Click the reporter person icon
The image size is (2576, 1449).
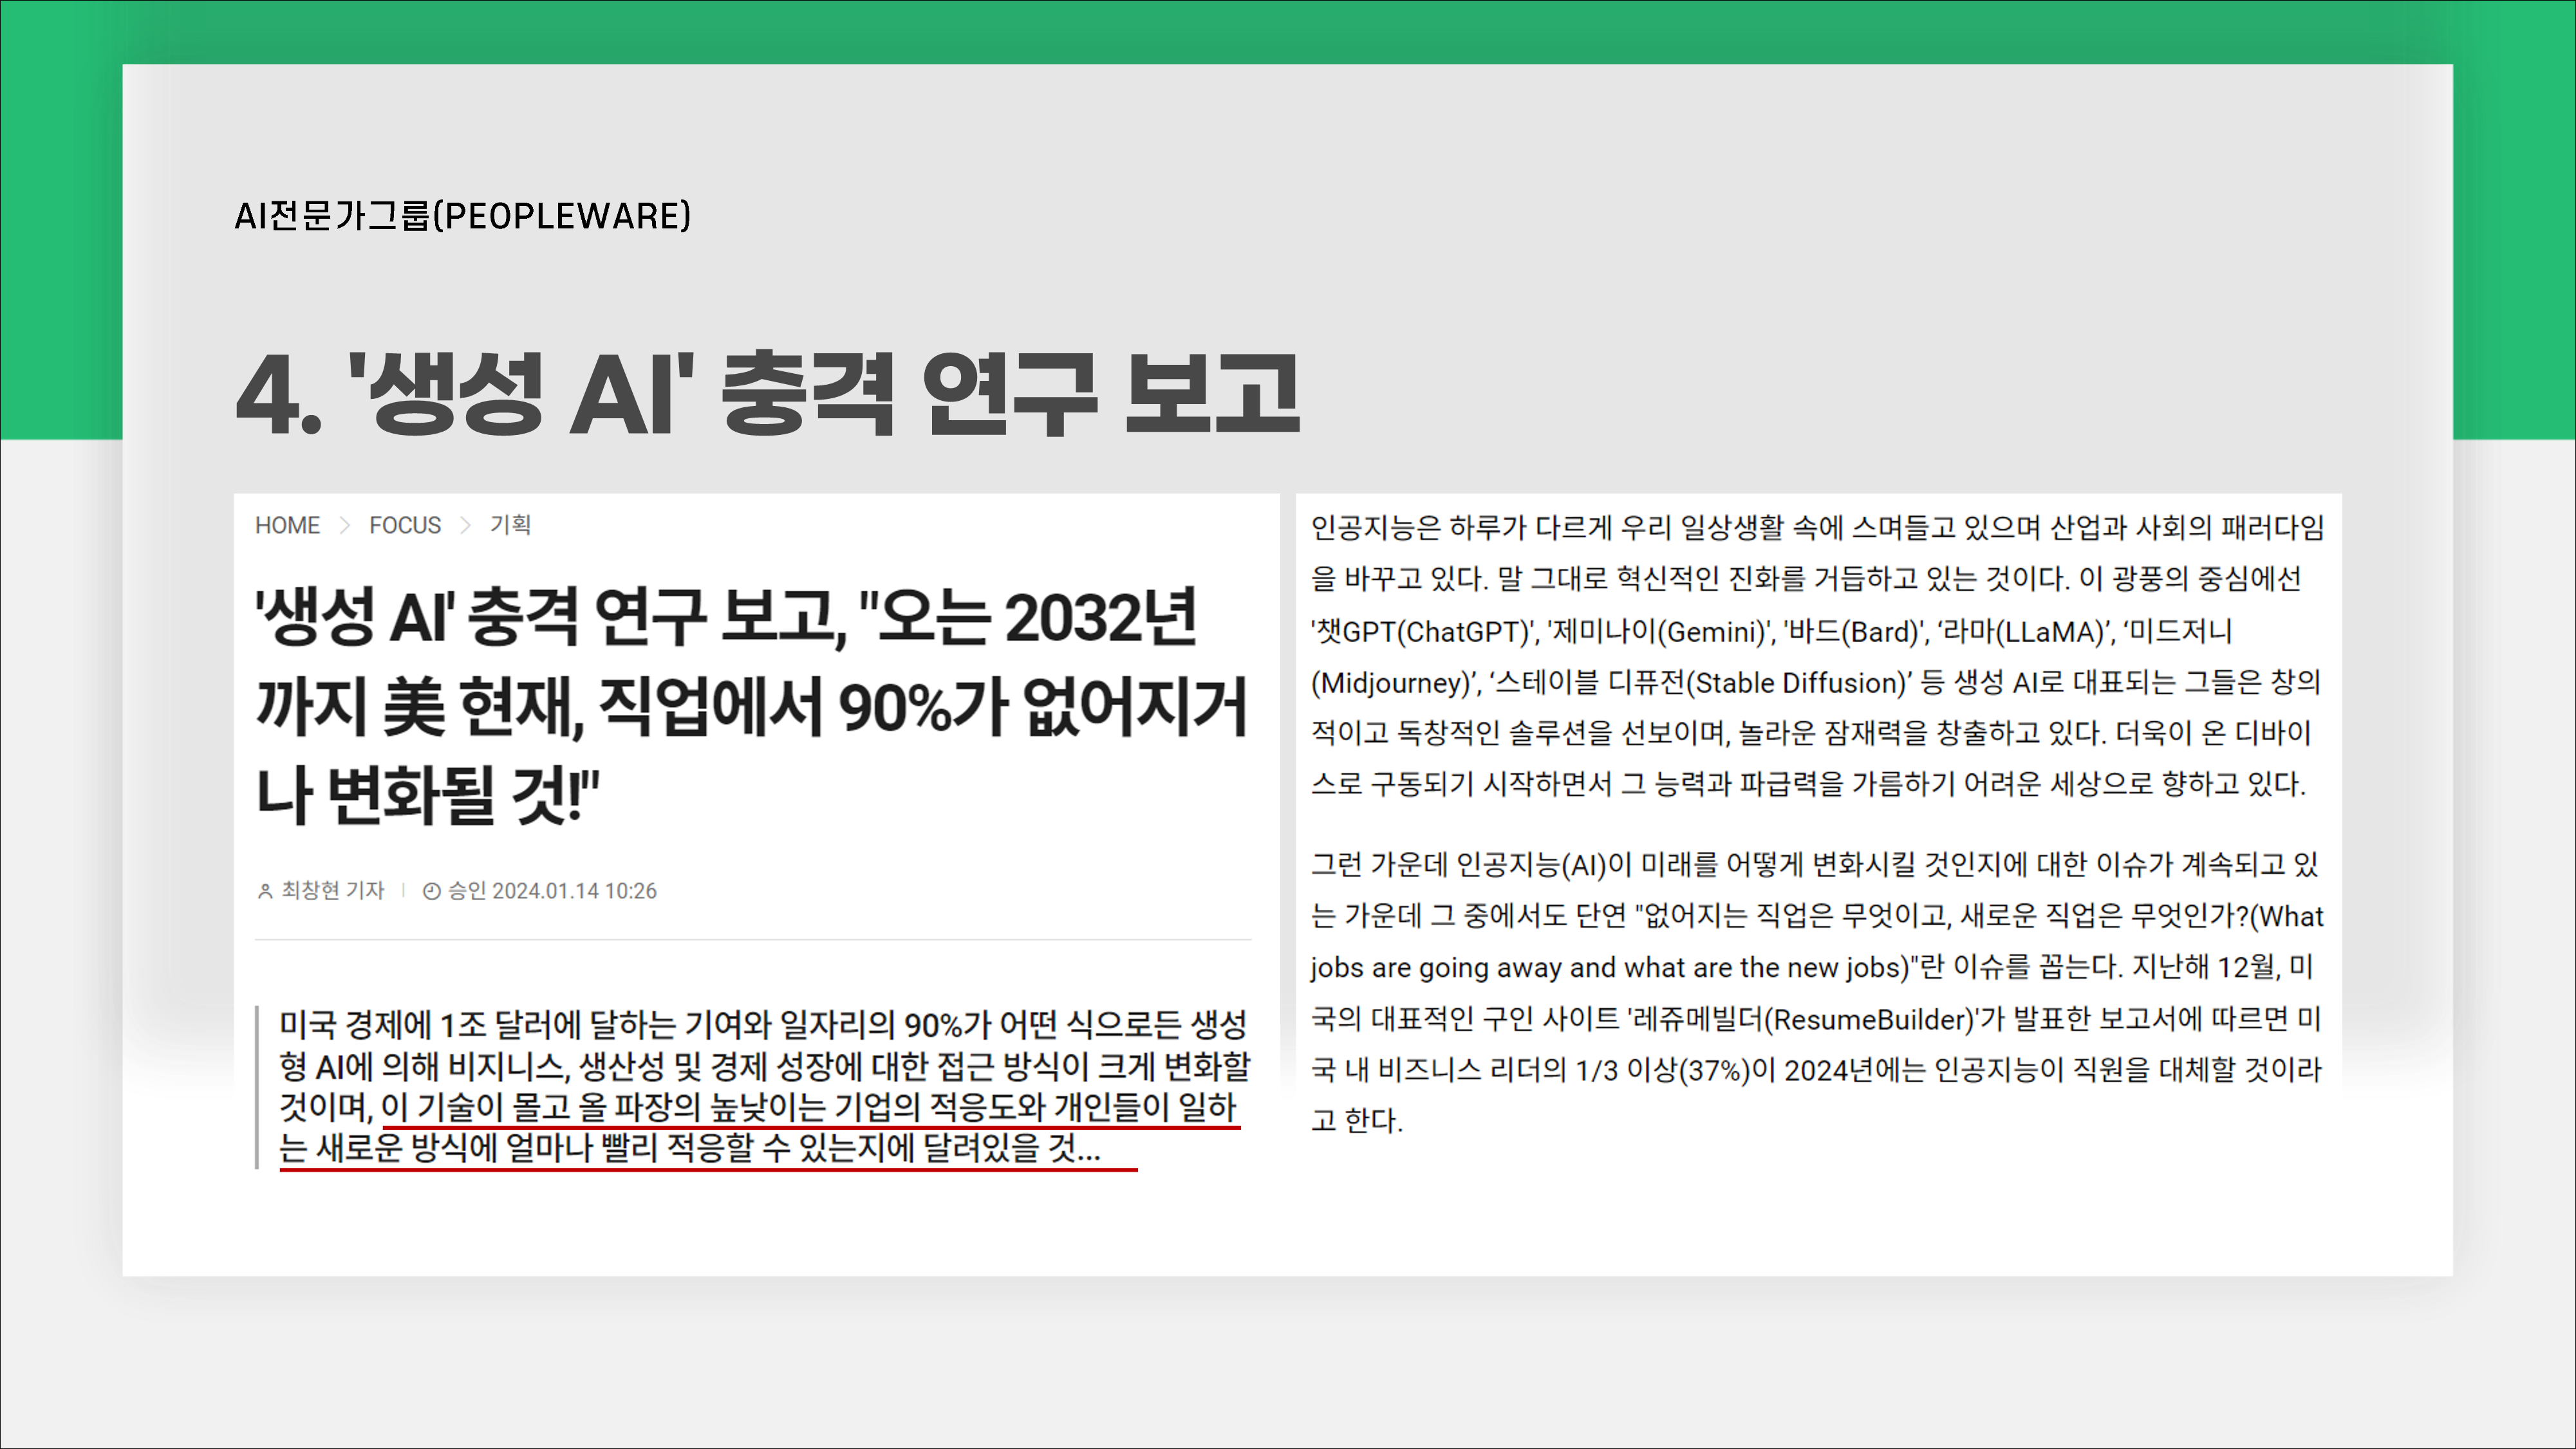(265, 891)
